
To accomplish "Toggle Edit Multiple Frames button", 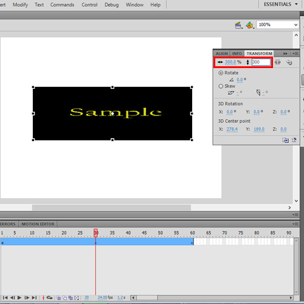I will (x=71, y=298).
